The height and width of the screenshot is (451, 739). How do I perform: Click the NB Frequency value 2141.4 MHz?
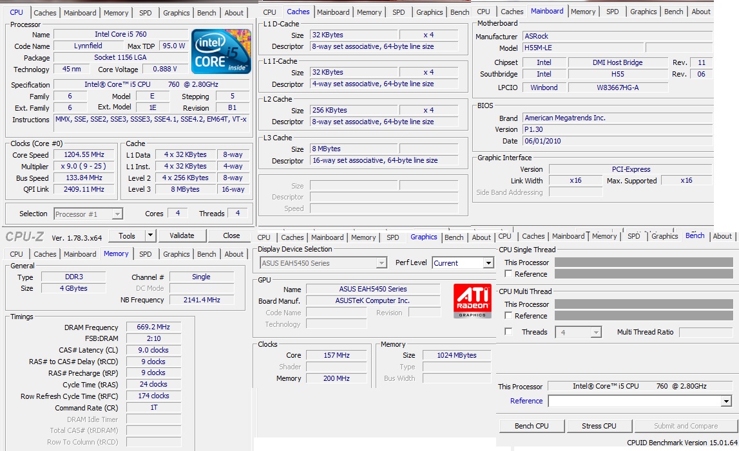pyautogui.click(x=202, y=300)
